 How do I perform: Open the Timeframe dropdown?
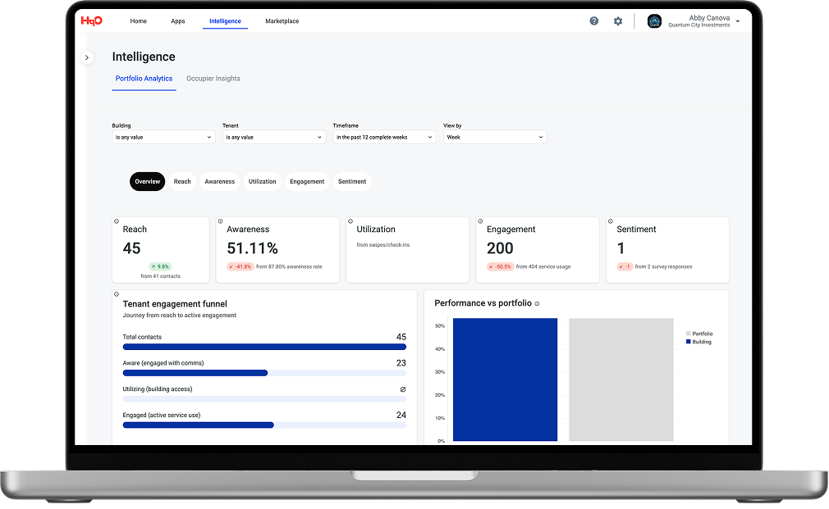pos(383,138)
